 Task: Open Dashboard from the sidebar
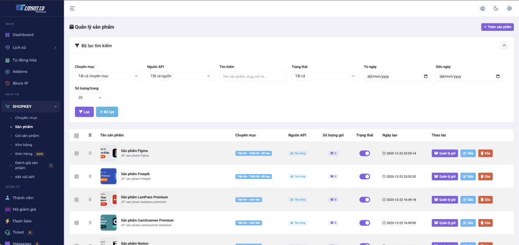pyautogui.click(x=23, y=34)
